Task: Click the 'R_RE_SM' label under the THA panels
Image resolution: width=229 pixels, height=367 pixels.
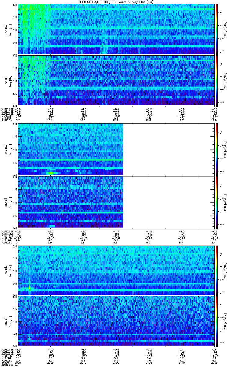Action: coord(6,120)
